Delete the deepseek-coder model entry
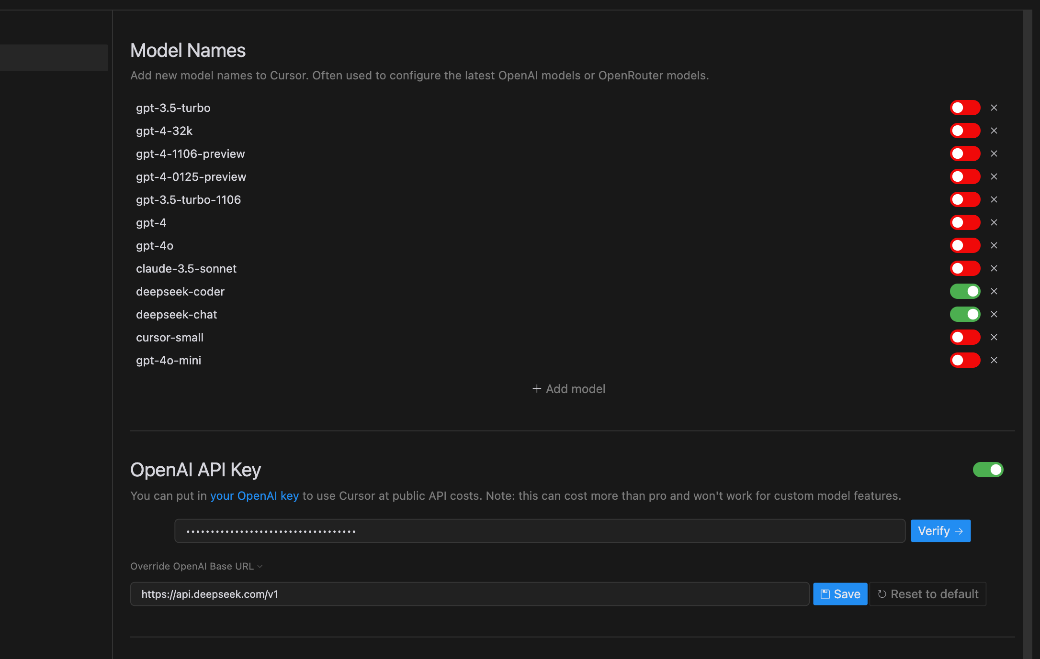The height and width of the screenshot is (659, 1040). [x=994, y=291]
